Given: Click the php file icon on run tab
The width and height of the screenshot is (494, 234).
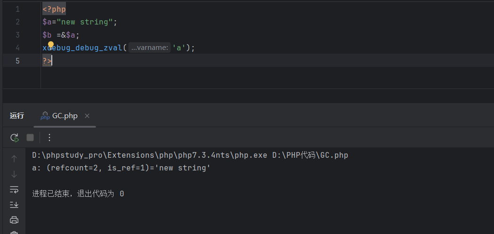Looking at the screenshot, I should click(x=45, y=116).
